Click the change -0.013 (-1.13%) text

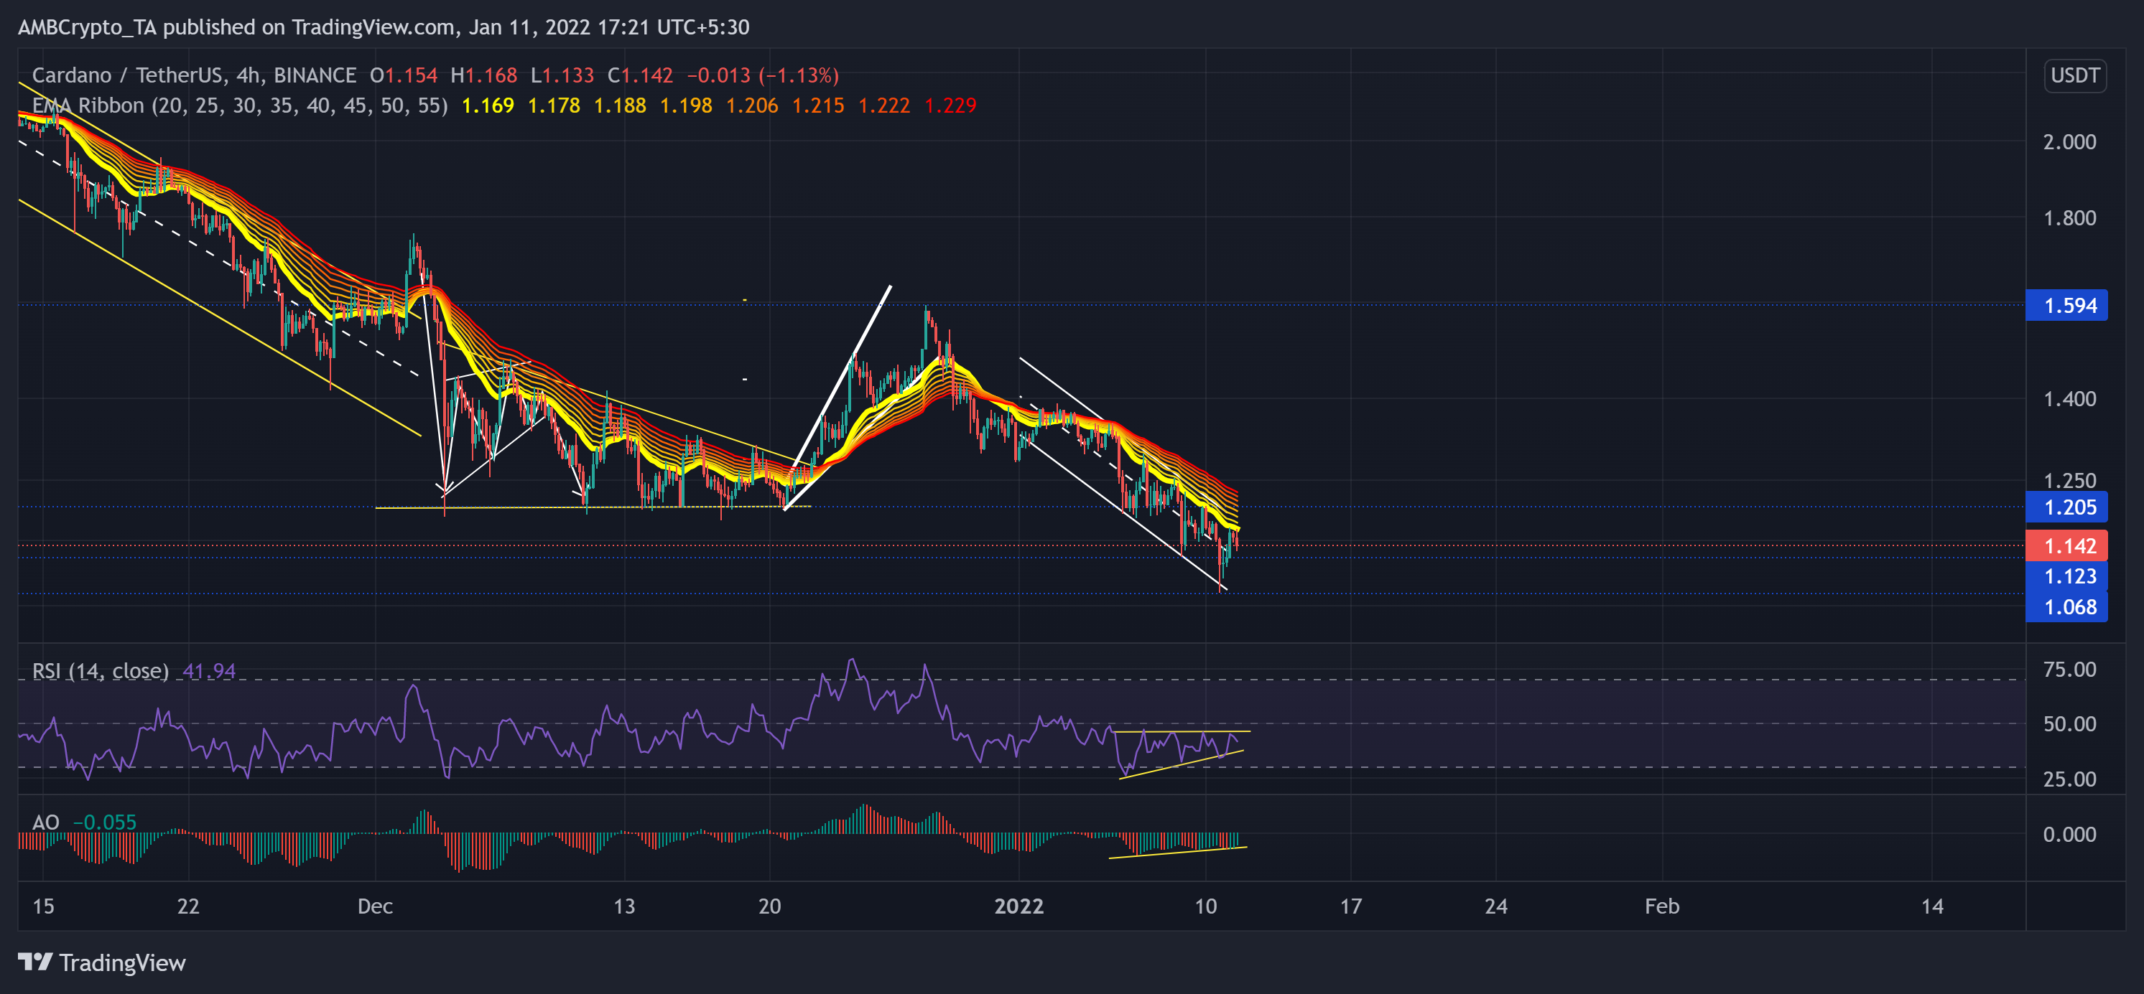tap(762, 75)
